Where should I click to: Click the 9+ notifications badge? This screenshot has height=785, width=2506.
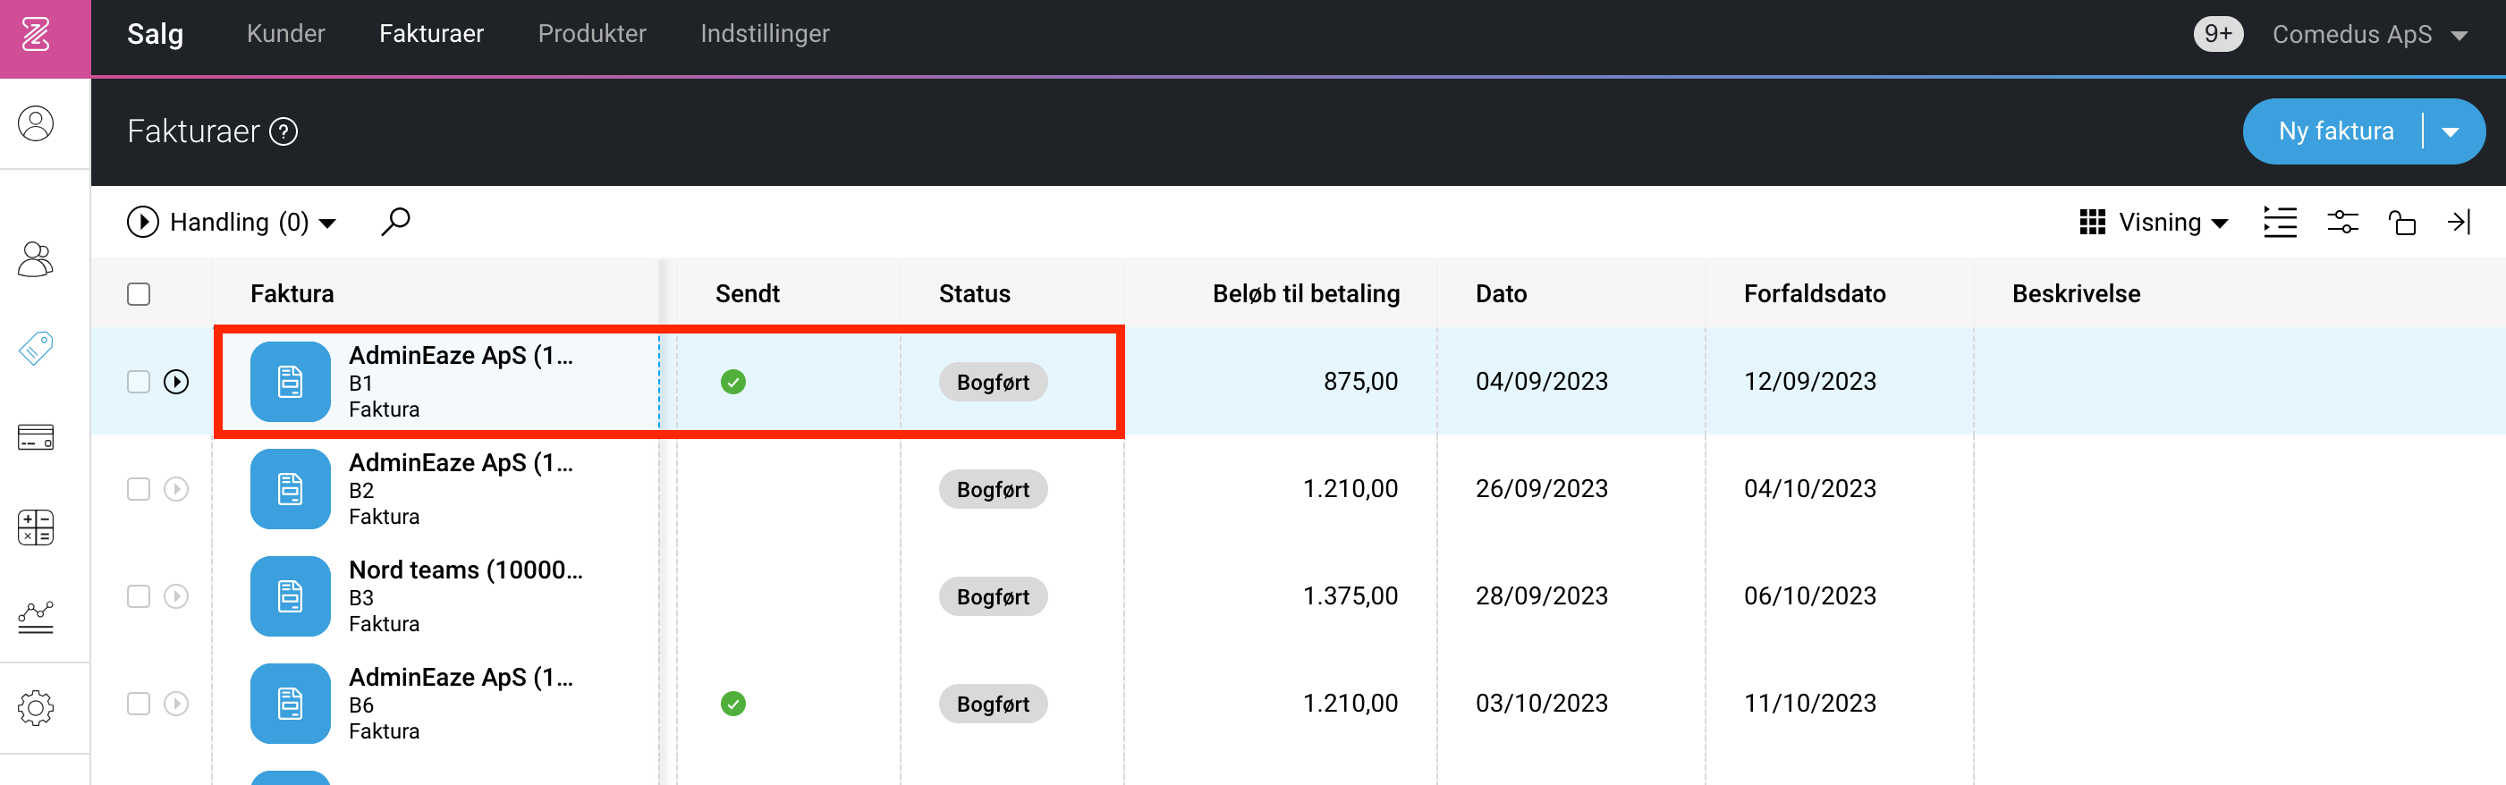click(x=2218, y=34)
